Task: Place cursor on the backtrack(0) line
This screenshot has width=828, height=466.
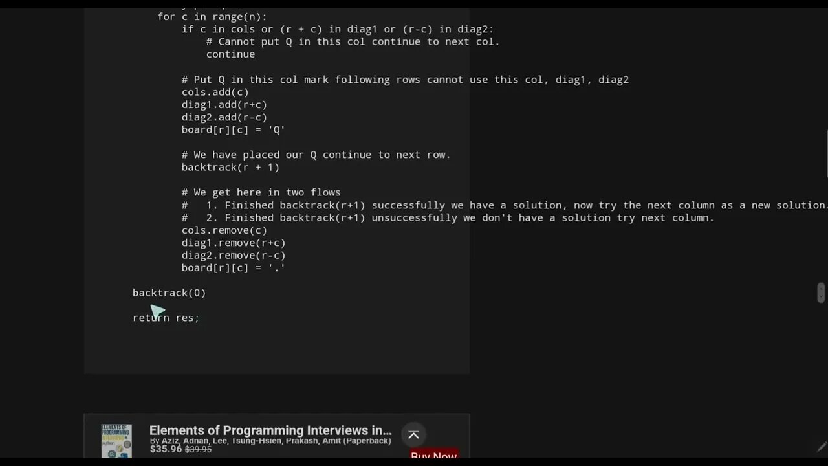Action: 169,293
